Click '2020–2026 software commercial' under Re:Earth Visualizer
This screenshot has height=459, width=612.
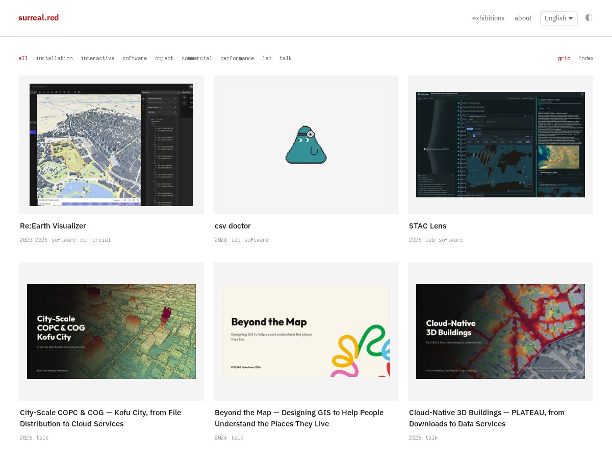click(65, 240)
